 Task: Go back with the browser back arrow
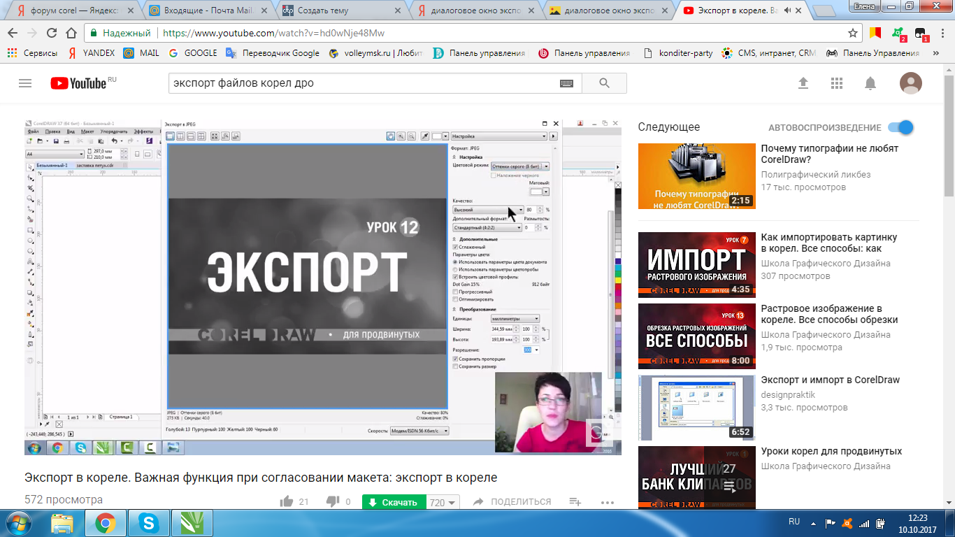coord(13,33)
